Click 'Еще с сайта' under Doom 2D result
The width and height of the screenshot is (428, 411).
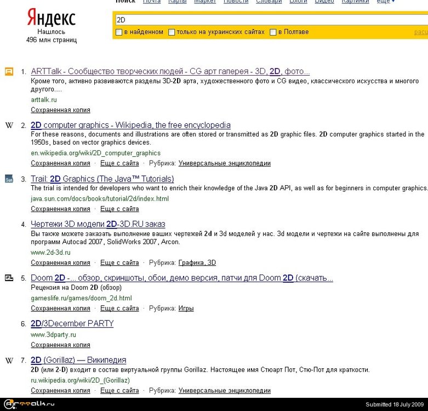pos(119,309)
